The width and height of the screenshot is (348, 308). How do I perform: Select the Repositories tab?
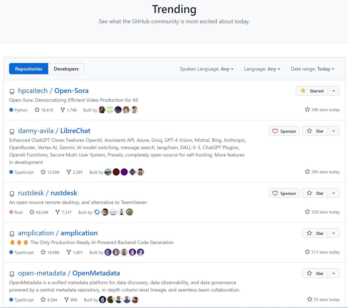click(x=29, y=69)
